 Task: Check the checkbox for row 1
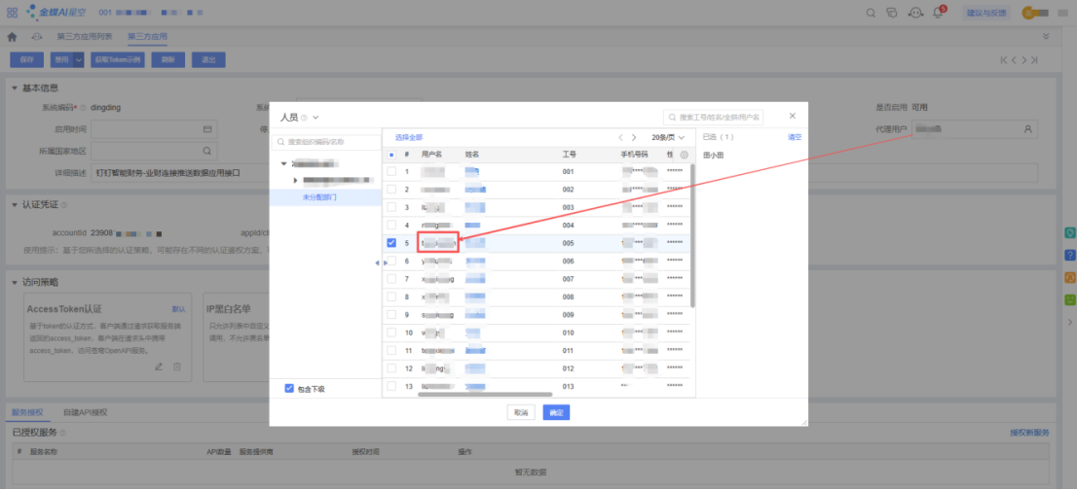tap(391, 171)
